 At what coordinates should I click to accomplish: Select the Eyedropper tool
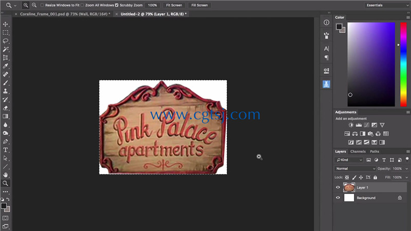[5, 66]
